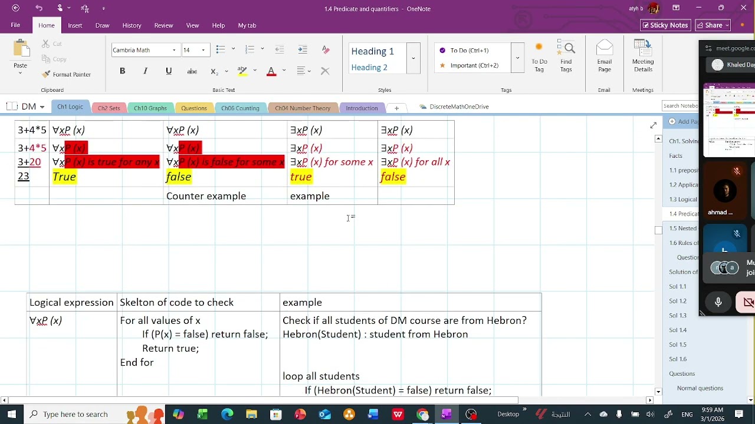Viewport: 755px width, 424px height.
Task: Open Microsoft Edge from the taskbar
Action: (x=227, y=415)
